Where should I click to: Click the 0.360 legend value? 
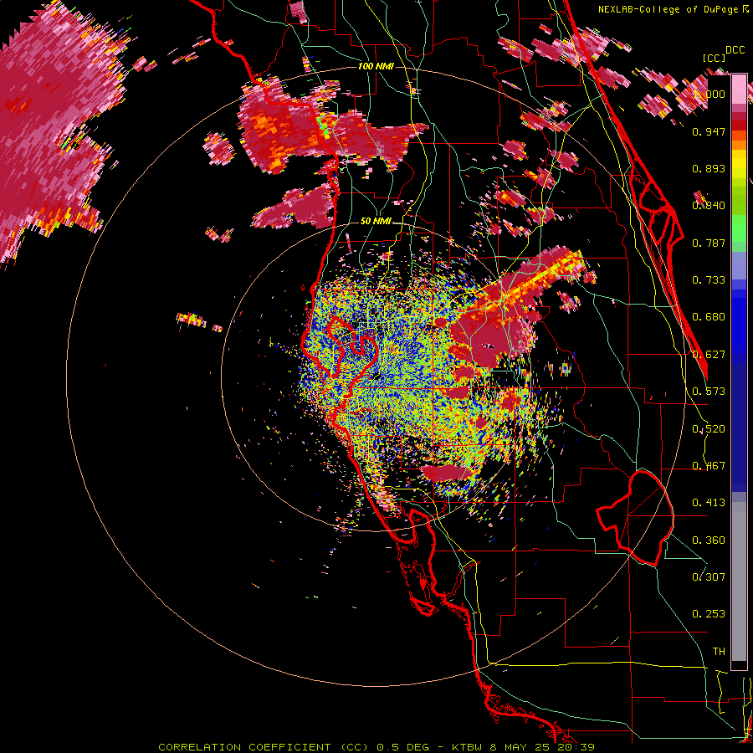tap(709, 540)
